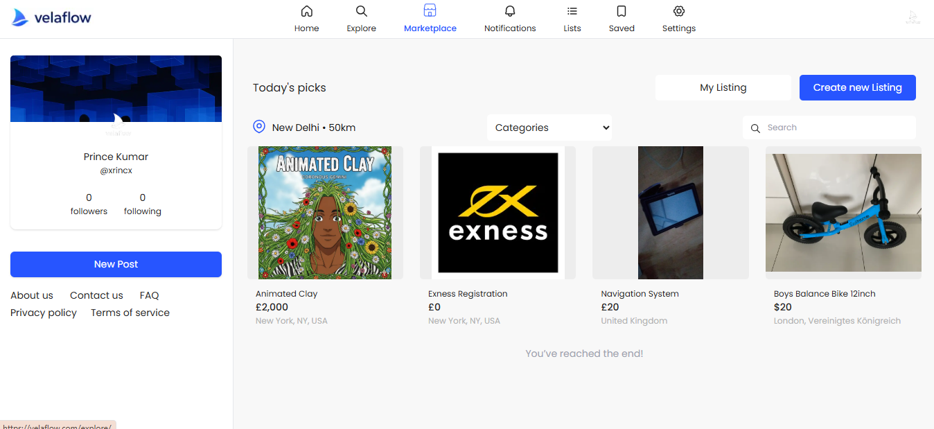Screen dimensions: 934x429
Task: Click the location pin icon by New Delhi
Action: pos(259,127)
